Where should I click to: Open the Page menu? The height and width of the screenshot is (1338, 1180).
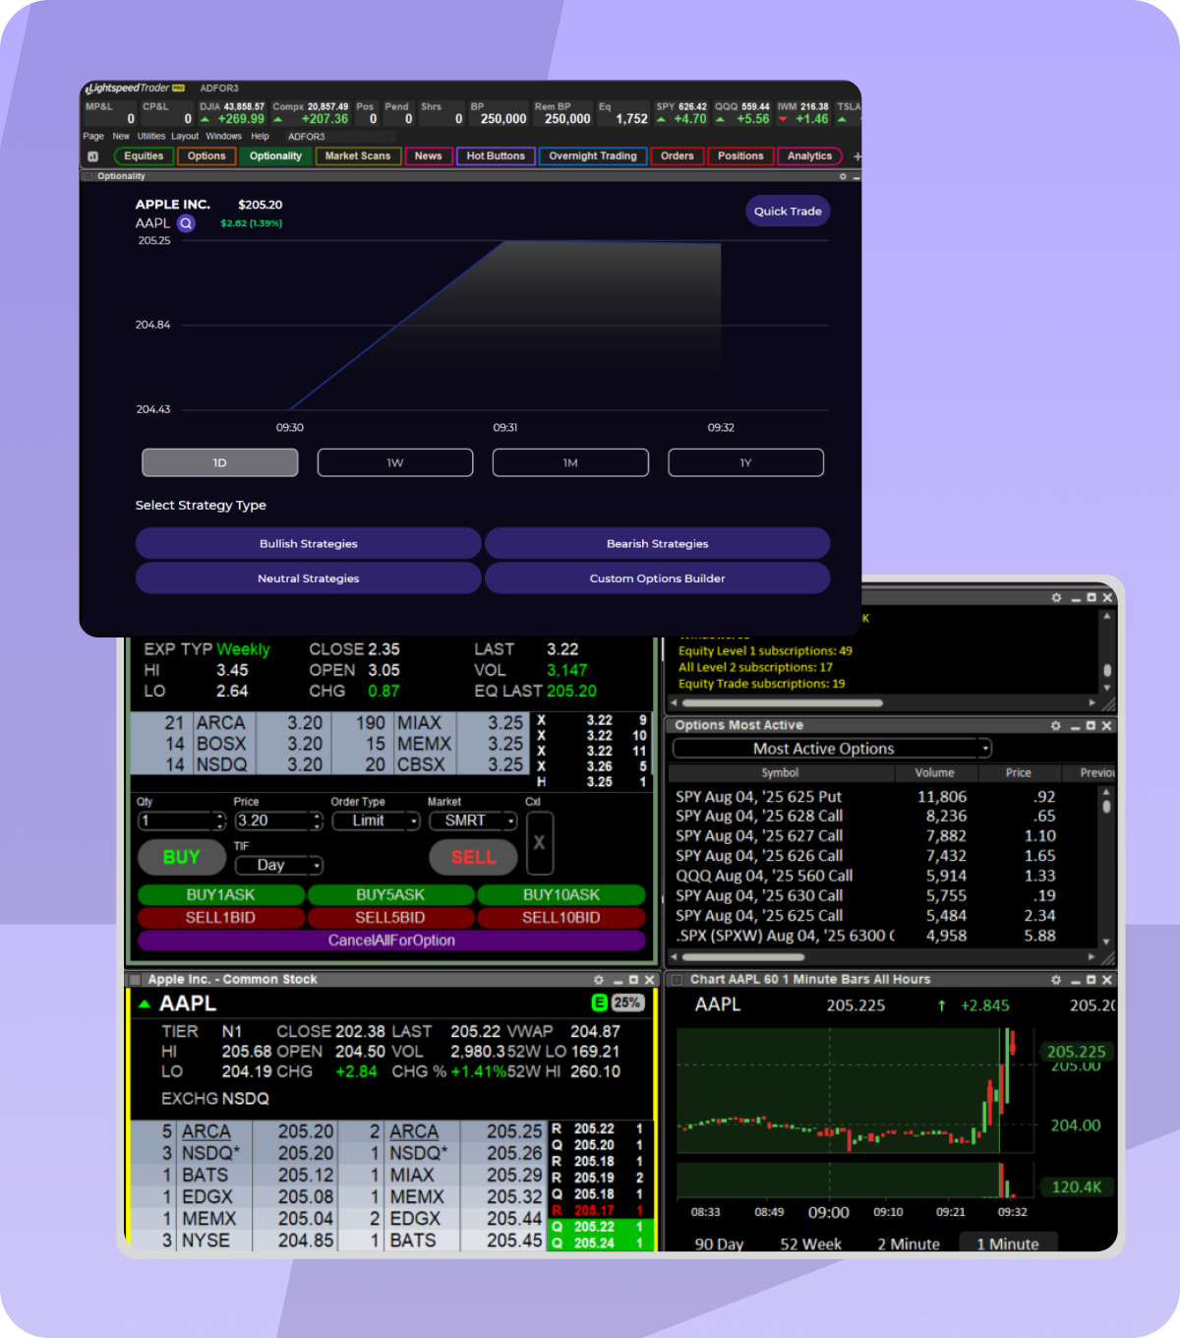[x=93, y=137]
